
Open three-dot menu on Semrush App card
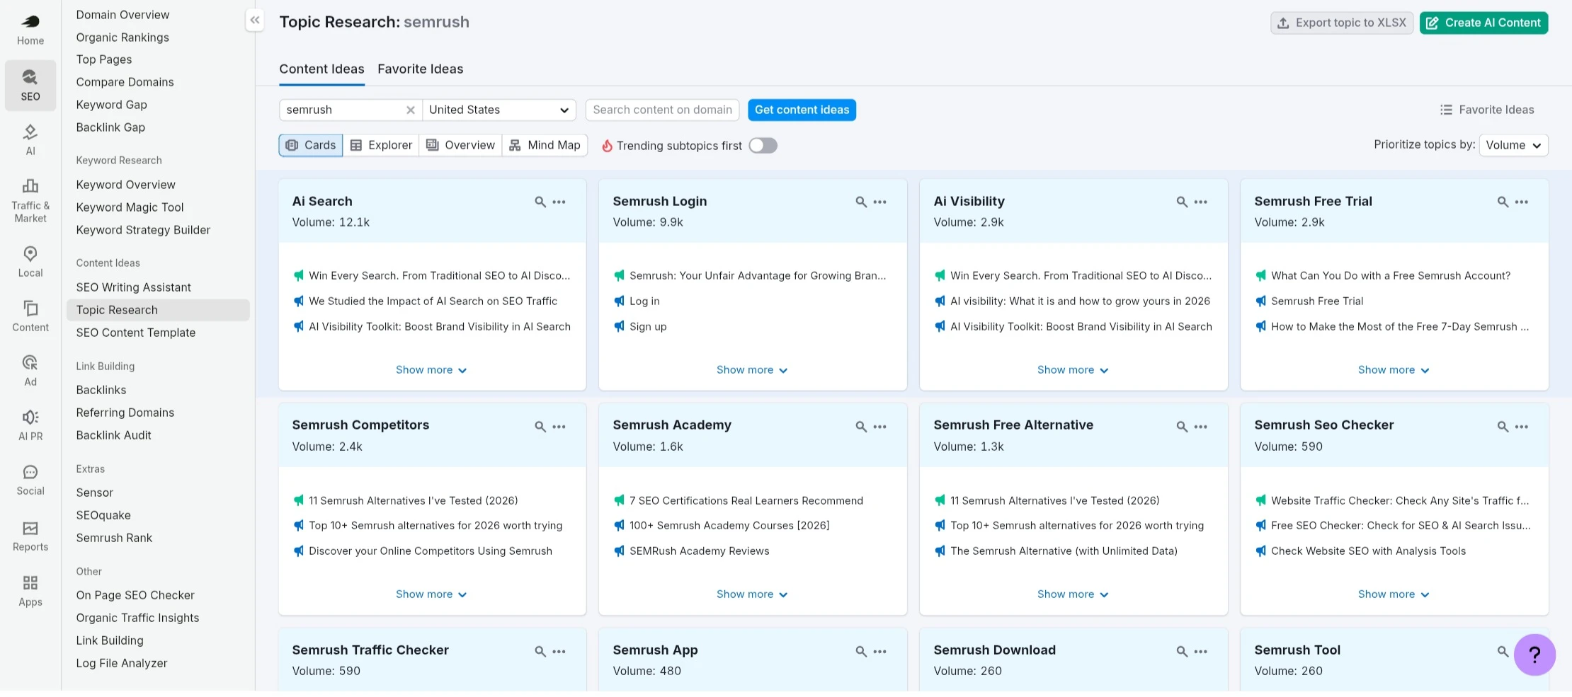(880, 651)
